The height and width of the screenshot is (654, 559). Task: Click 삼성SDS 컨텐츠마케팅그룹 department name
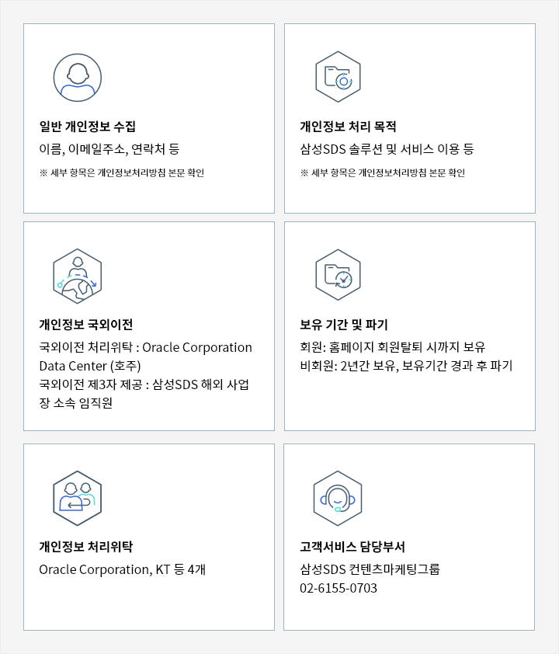pos(370,569)
